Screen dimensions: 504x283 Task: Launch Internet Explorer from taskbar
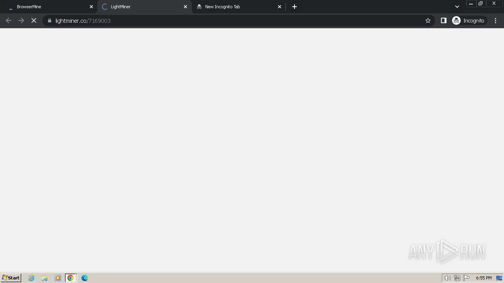[x=31, y=278]
